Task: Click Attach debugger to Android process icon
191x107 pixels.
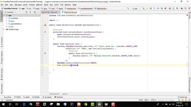Action: pyautogui.click(x=162, y=8)
